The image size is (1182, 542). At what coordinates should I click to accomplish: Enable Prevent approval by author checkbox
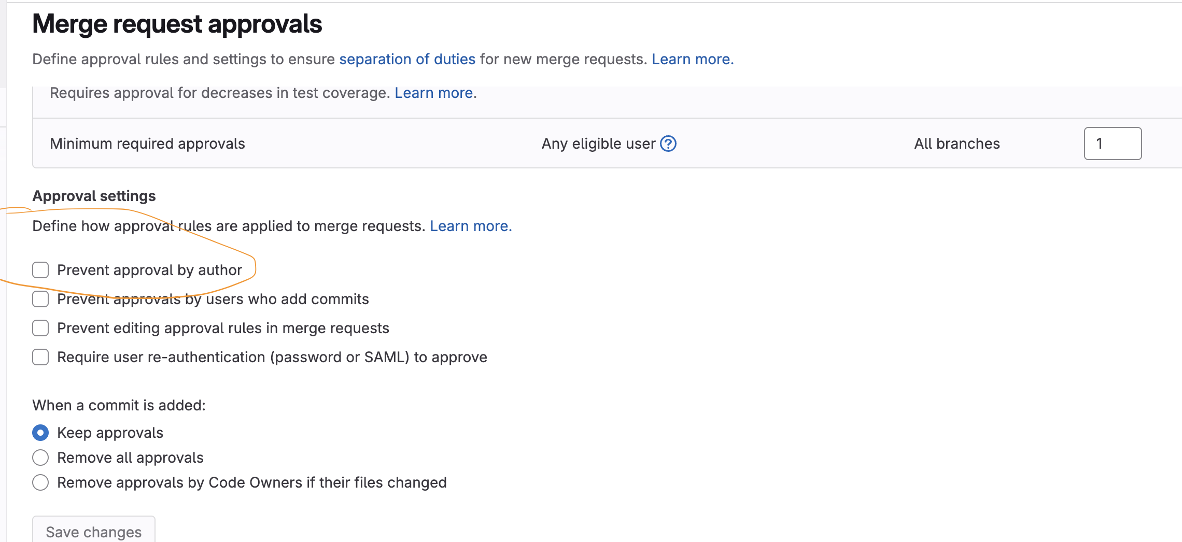pyautogui.click(x=40, y=270)
